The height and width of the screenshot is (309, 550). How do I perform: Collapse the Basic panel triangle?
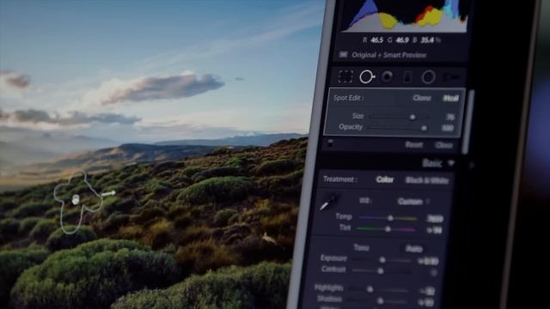(451, 163)
